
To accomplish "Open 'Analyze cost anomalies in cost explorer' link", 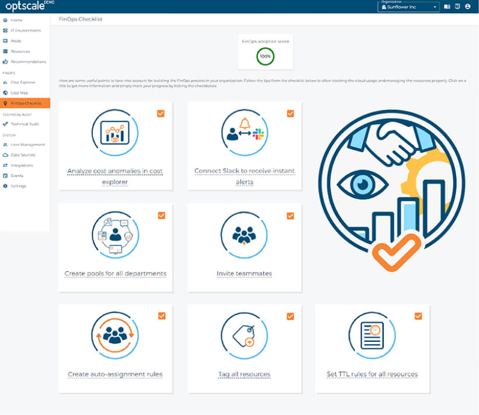I will click(115, 177).
